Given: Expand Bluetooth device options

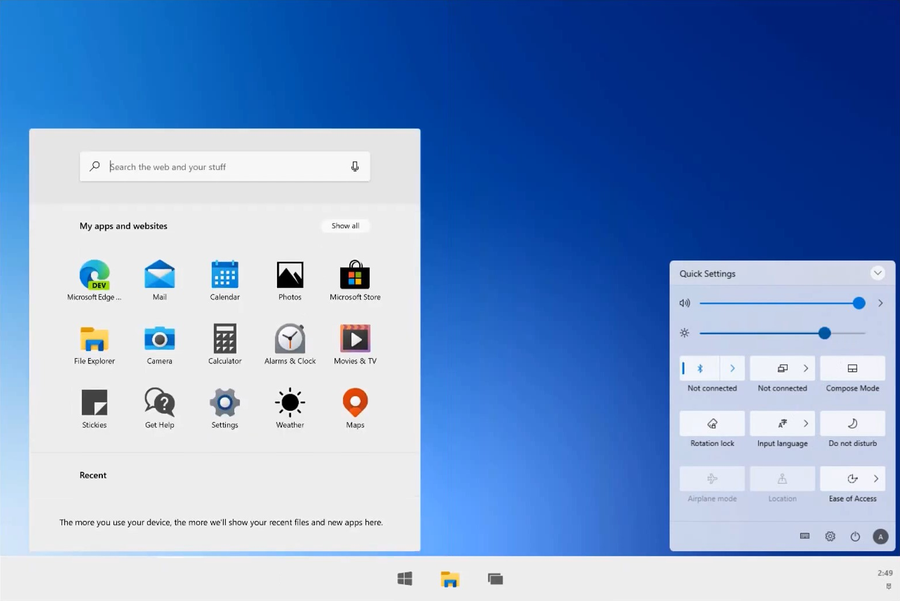Looking at the screenshot, I should click(732, 368).
